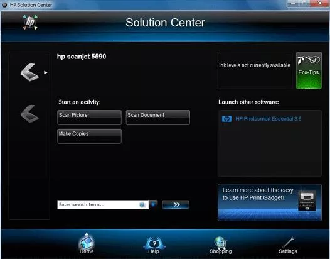This screenshot has width=330, height=259.
Task: Open Eco-Tips panel
Action: point(309,70)
